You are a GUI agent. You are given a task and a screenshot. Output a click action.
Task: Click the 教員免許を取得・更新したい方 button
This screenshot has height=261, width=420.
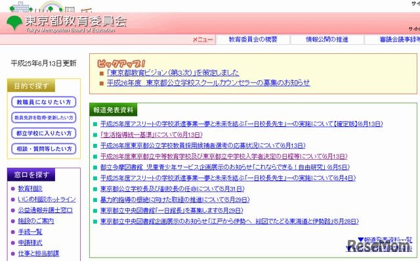(44, 118)
